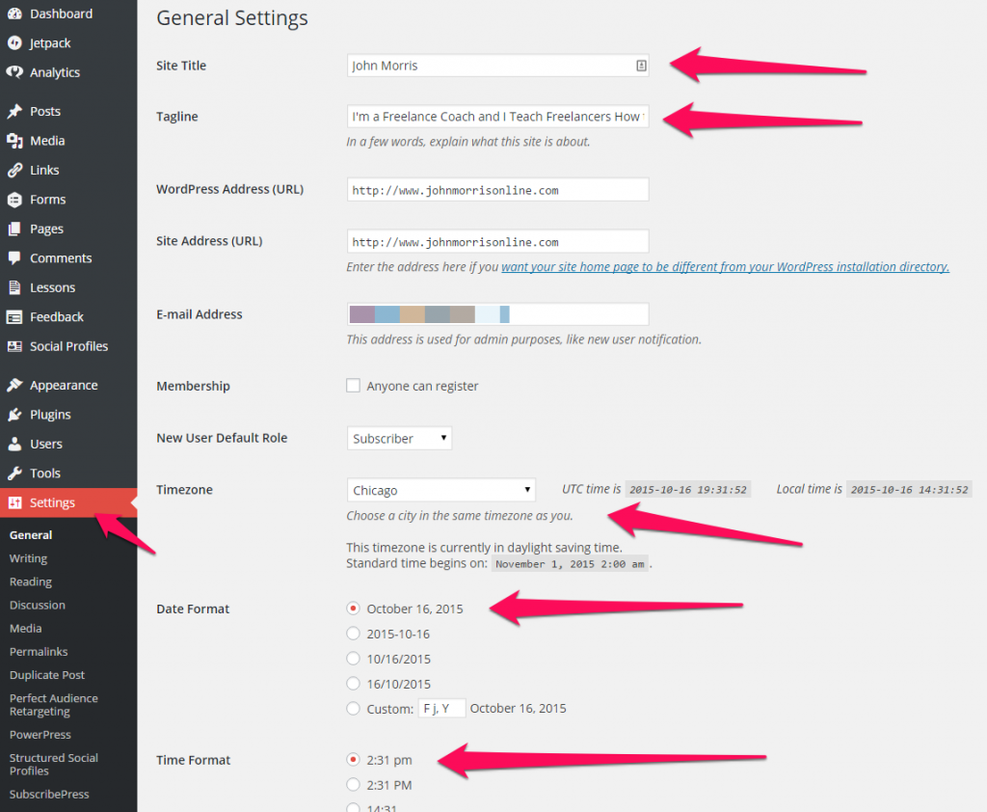Viewport: 987px width, 812px height.
Task: Click the Forms icon
Action: [x=14, y=200]
